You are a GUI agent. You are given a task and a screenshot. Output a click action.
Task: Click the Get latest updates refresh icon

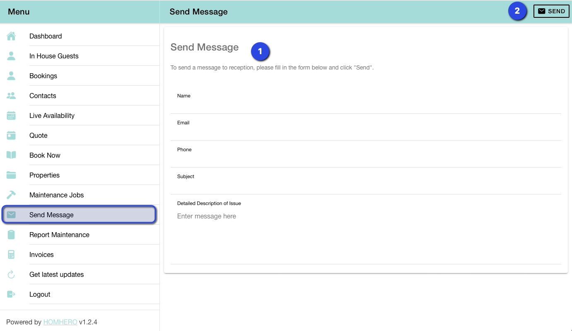(11, 274)
